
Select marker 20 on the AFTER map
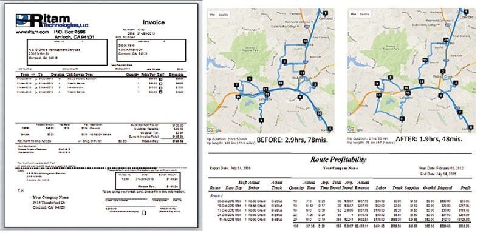pos(446,40)
